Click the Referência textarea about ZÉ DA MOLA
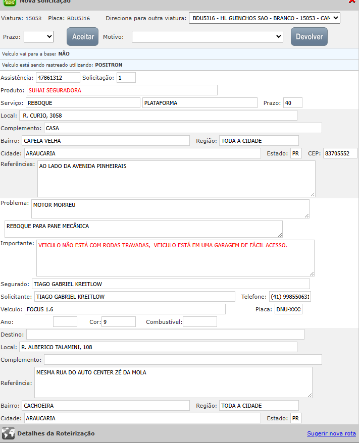 pos(173,382)
